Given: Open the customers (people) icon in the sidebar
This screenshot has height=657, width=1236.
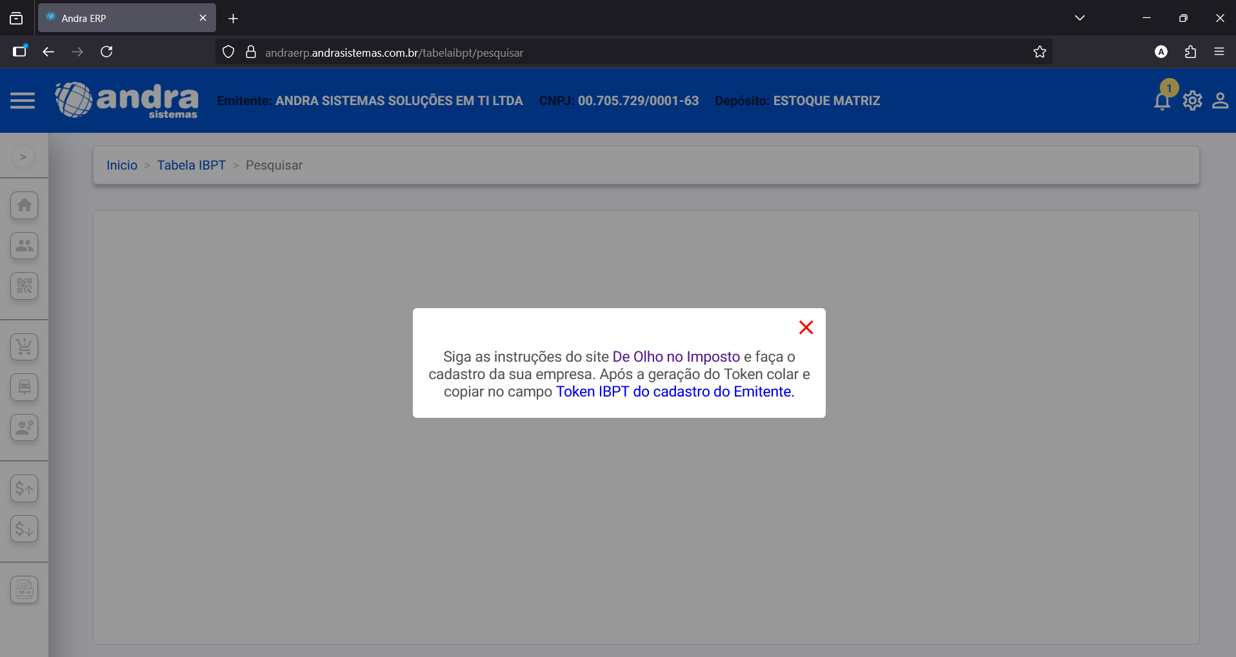Looking at the screenshot, I should 24,246.
